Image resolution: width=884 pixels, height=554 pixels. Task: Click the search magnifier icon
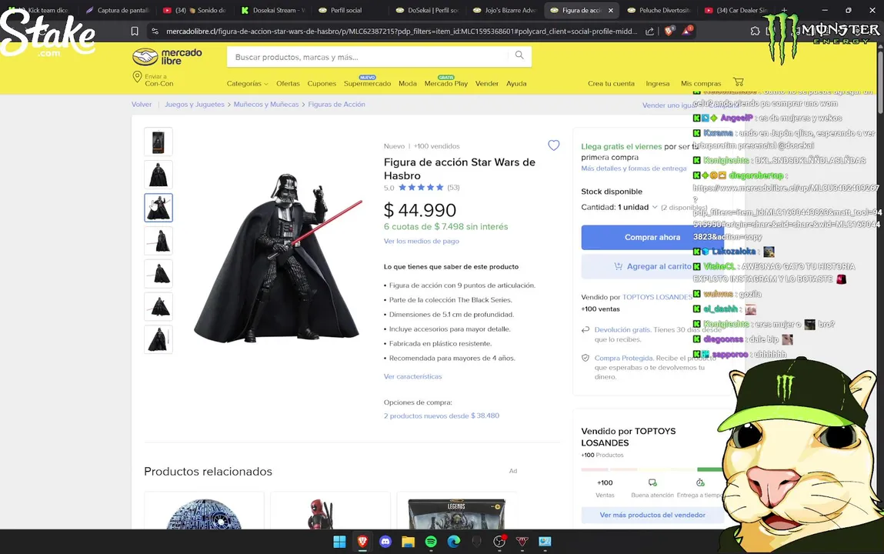[519, 55]
